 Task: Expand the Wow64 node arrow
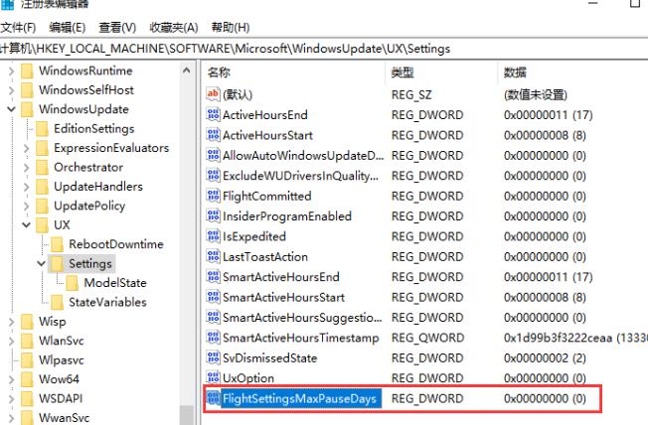click(11, 379)
